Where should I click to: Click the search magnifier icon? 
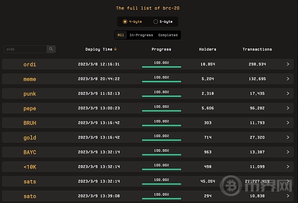click(51, 49)
